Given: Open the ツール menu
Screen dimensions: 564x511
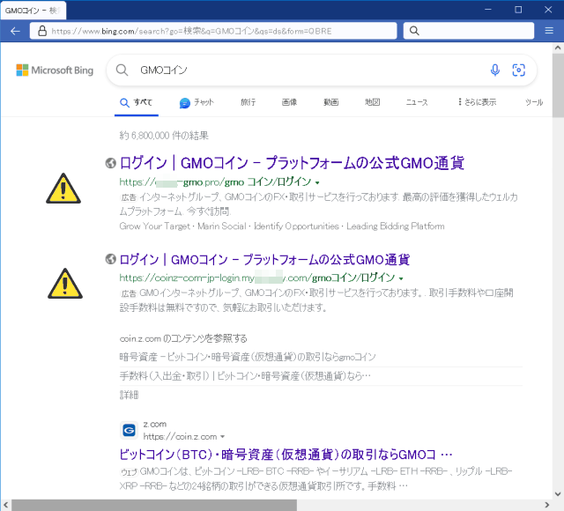Looking at the screenshot, I should pos(534,102).
